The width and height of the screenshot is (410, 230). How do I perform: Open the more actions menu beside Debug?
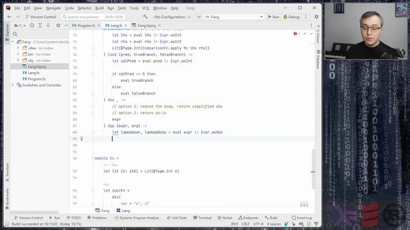[306, 17]
